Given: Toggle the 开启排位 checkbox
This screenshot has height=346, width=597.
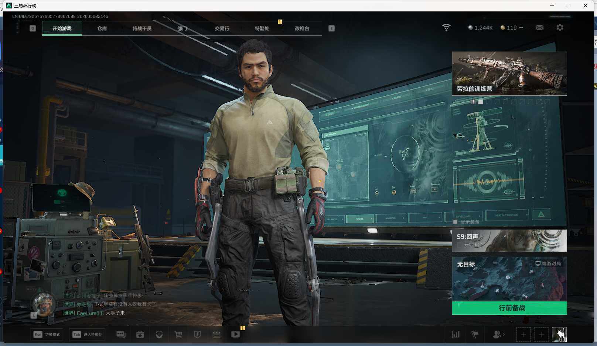Looking at the screenshot, I should tap(460, 245).
